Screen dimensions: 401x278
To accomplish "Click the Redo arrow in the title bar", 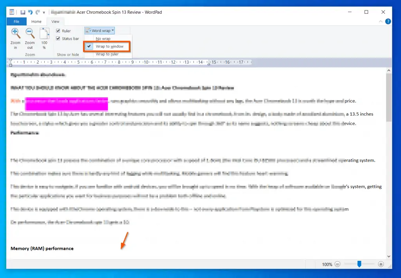I will (37, 12).
